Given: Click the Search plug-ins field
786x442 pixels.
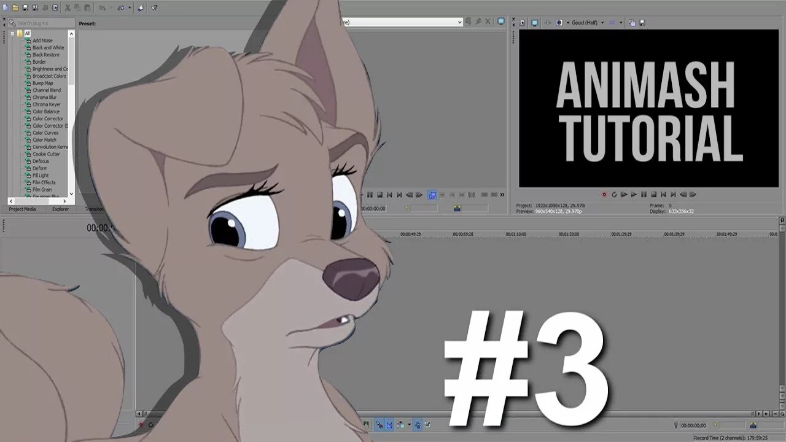Looking at the screenshot, I should [43, 23].
